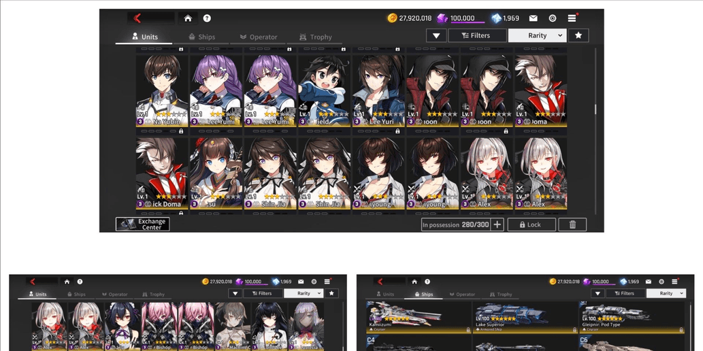Click blue diamond icon in Ships window
The image size is (703, 351).
[623, 282]
